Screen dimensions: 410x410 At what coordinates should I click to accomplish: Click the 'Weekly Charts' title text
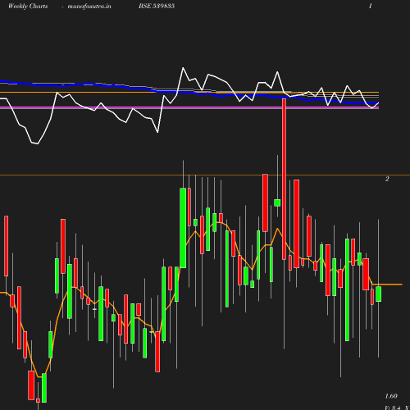[x=28, y=6]
